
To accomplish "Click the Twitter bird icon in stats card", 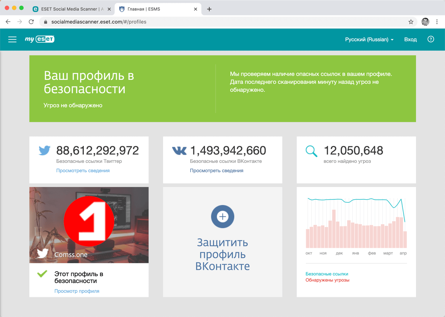I will 44,150.
